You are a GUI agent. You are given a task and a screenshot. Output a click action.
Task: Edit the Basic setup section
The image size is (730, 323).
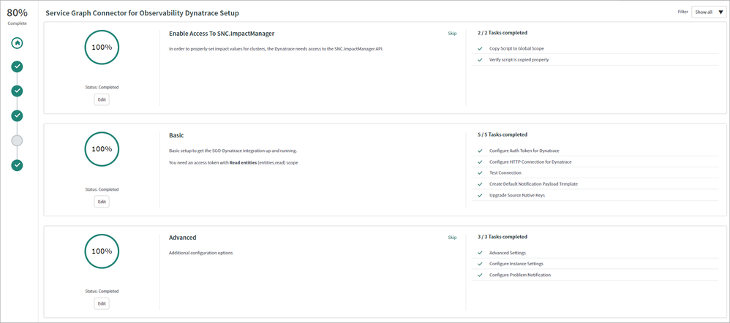click(102, 202)
